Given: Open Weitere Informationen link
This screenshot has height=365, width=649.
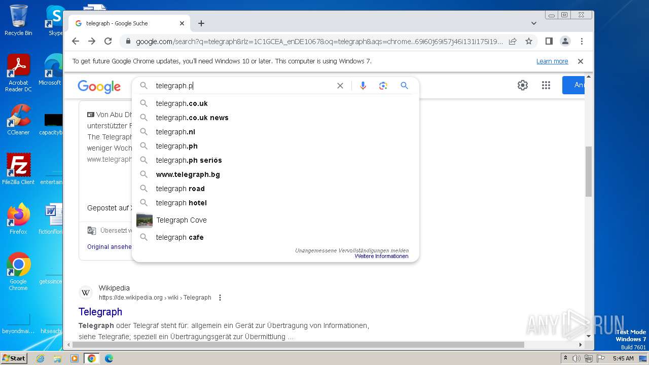Looking at the screenshot, I should pos(381,257).
